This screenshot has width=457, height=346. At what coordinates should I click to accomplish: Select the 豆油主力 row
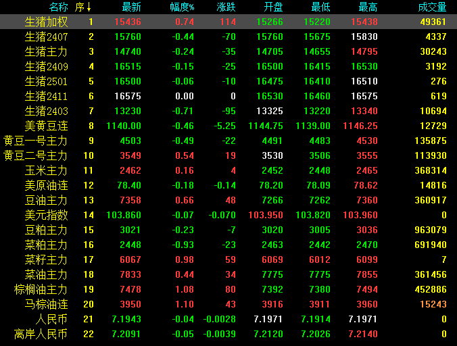(x=228, y=200)
